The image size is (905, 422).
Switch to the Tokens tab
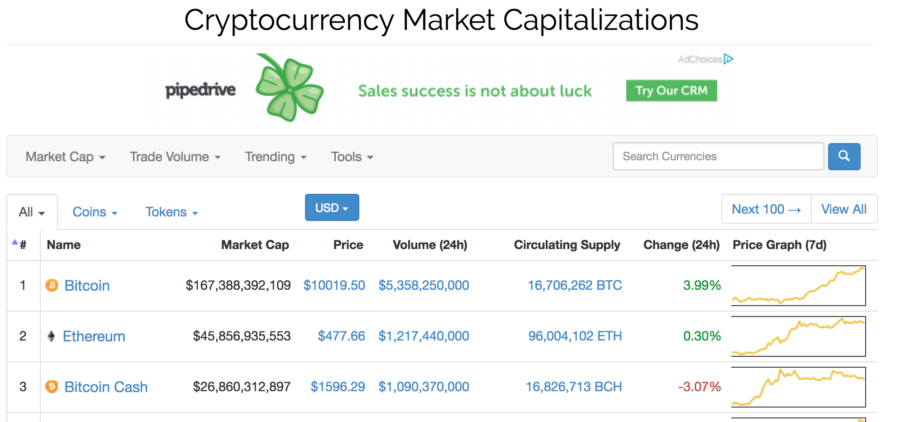(171, 212)
